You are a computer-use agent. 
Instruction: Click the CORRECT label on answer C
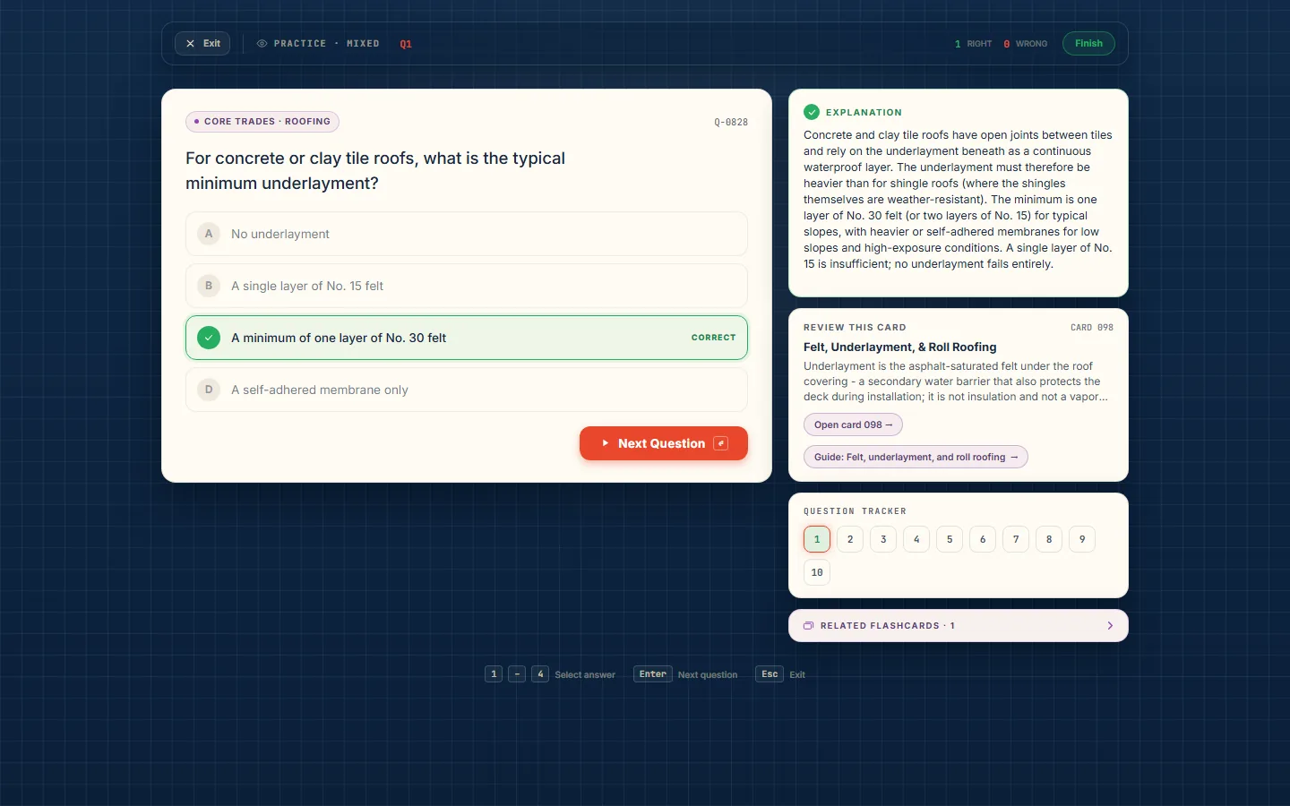click(713, 338)
